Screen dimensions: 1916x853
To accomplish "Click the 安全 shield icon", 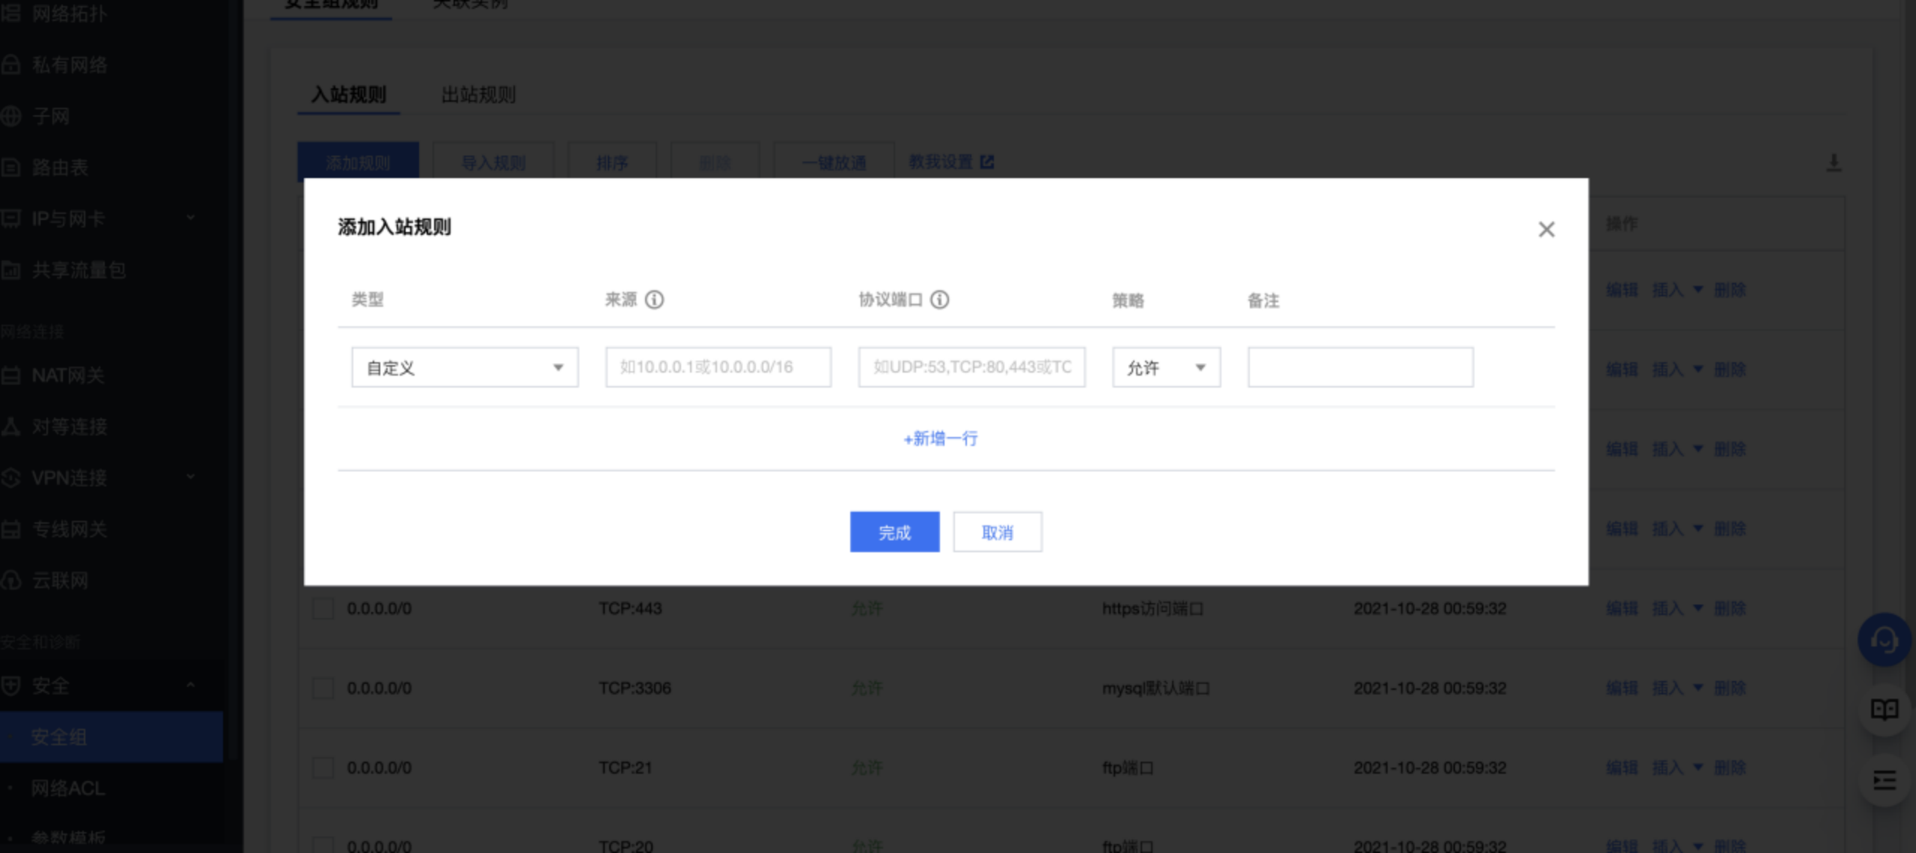I will click(x=10, y=685).
